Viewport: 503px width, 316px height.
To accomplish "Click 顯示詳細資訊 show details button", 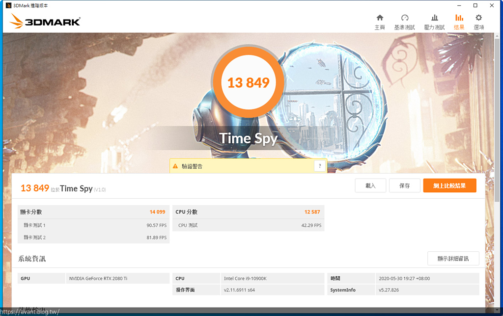I will pyautogui.click(x=453, y=258).
